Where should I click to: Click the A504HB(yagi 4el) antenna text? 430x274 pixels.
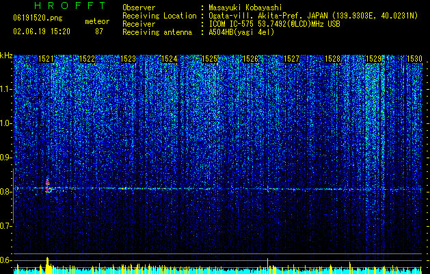pos(241,32)
